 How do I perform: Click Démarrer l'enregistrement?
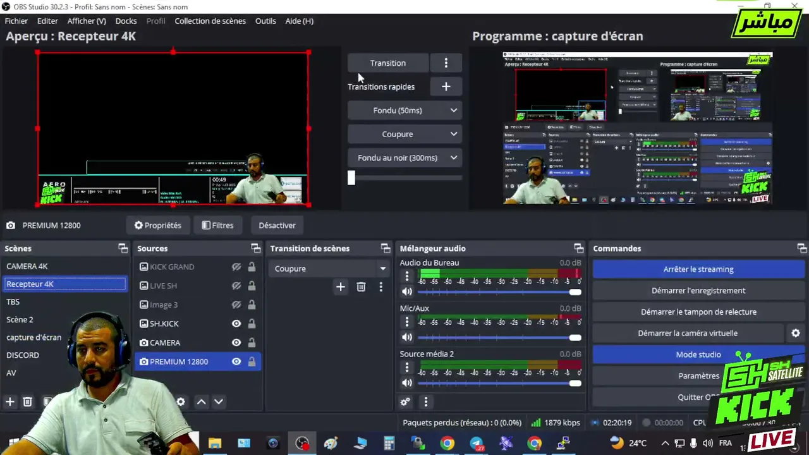pyautogui.click(x=698, y=291)
